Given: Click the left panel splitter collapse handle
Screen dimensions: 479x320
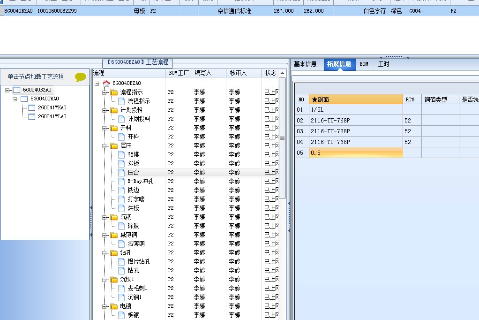Looking at the screenshot, I should (91, 221).
